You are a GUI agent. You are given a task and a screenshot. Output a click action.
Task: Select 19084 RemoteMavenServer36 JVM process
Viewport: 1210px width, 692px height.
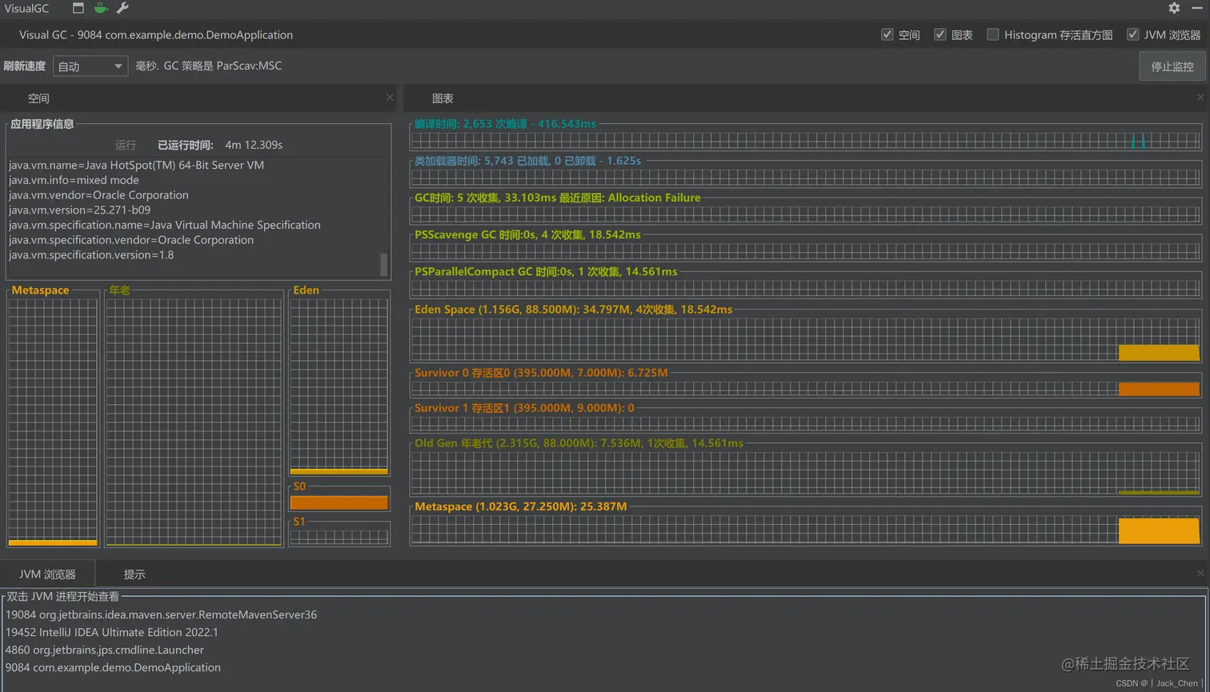tap(161, 614)
